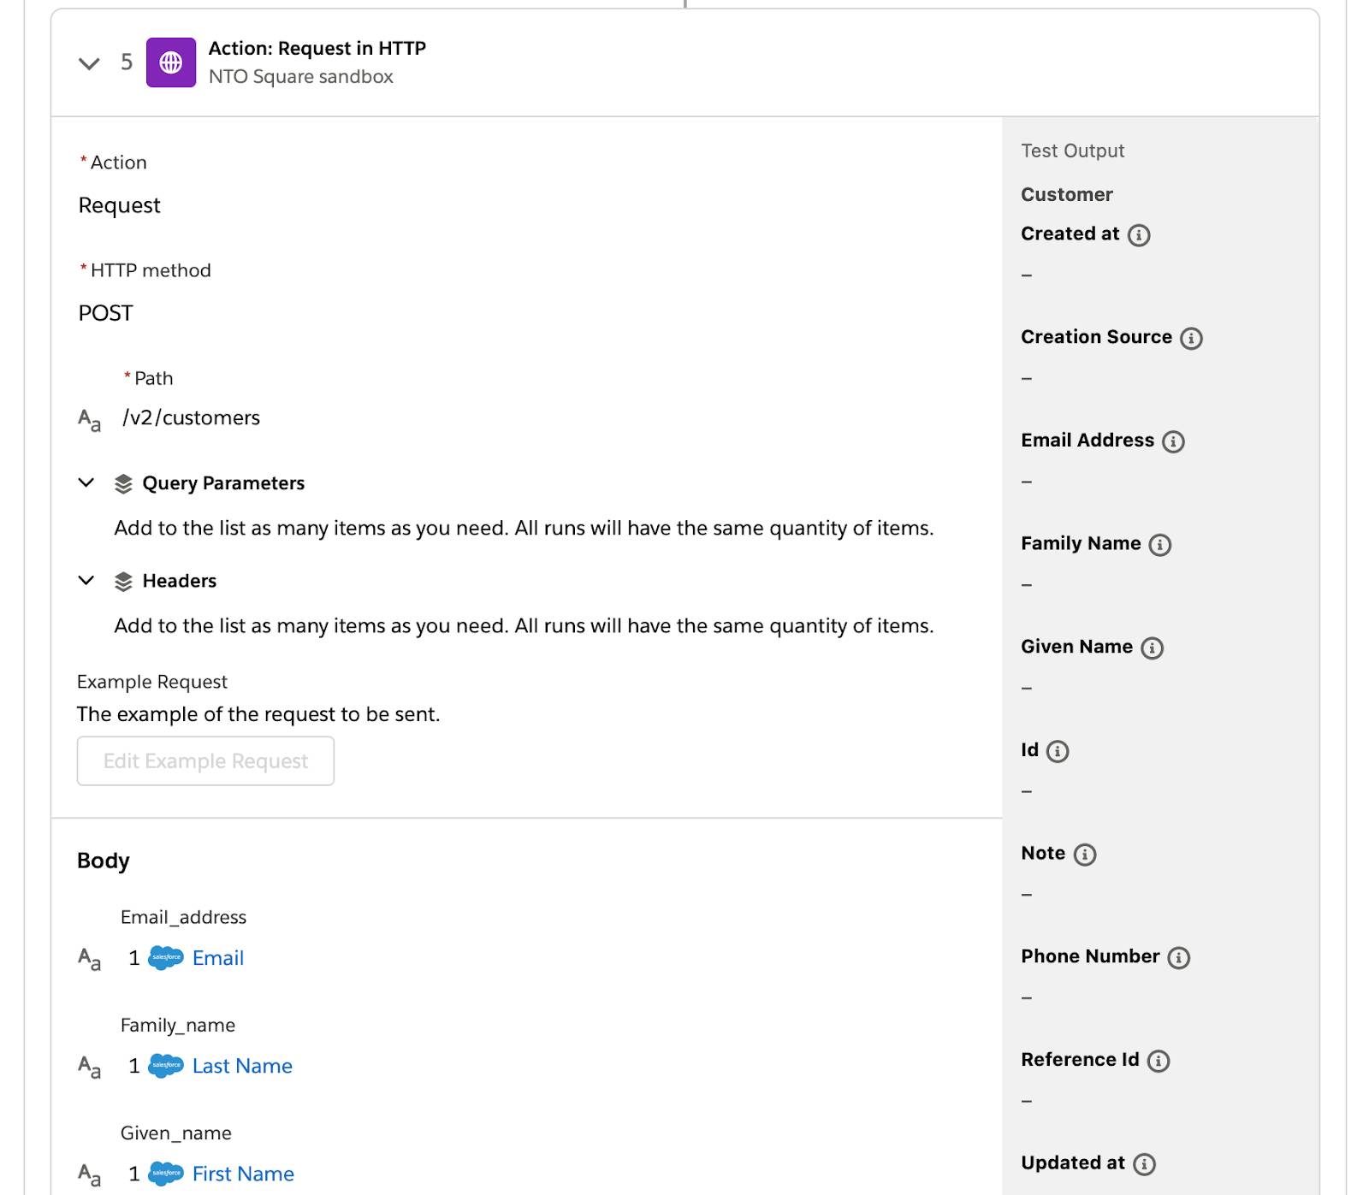Open info tooltip for Family Name
1369x1195 pixels.
1159,545
